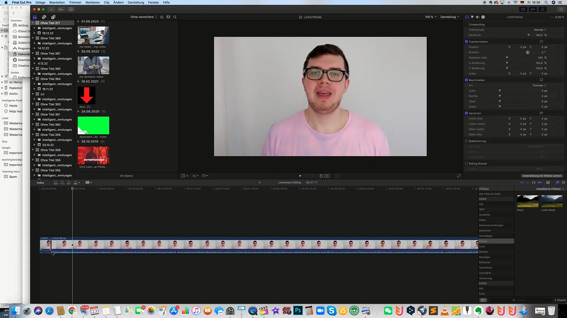The image size is (567, 318).
Task: Toggle the Beschneiden checkbox
Action: click(x=467, y=80)
